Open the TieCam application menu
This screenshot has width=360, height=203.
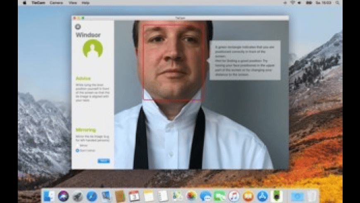click(38, 3)
